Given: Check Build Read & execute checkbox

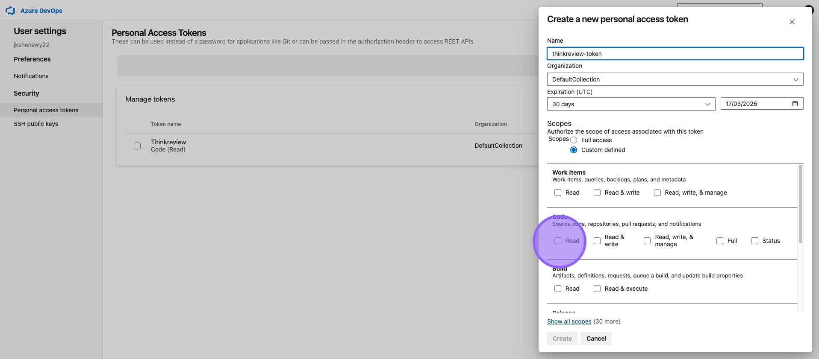Looking at the screenshot, I should pos(597,289).
